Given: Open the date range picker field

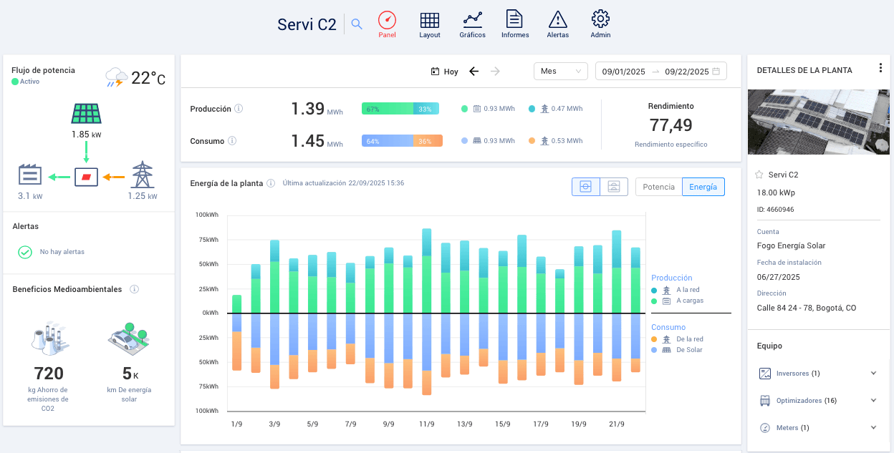Looking at the screenshot, I should pos(660,72).
